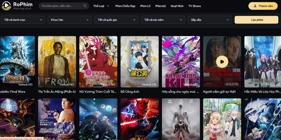This screenshot has height=140, width=281.
Task: Open the Hắc Miêu Và Lớp Học poster
Action: tap(263, 62)
